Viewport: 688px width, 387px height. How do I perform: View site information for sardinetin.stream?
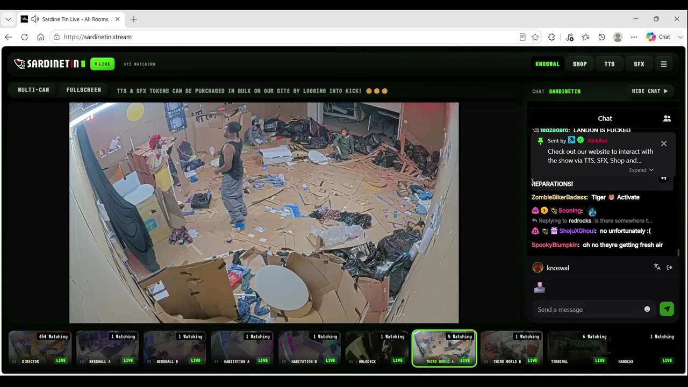tap(56, 37)
